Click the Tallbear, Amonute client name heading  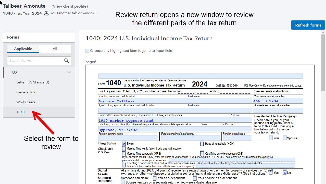click(x=24, y=6)
